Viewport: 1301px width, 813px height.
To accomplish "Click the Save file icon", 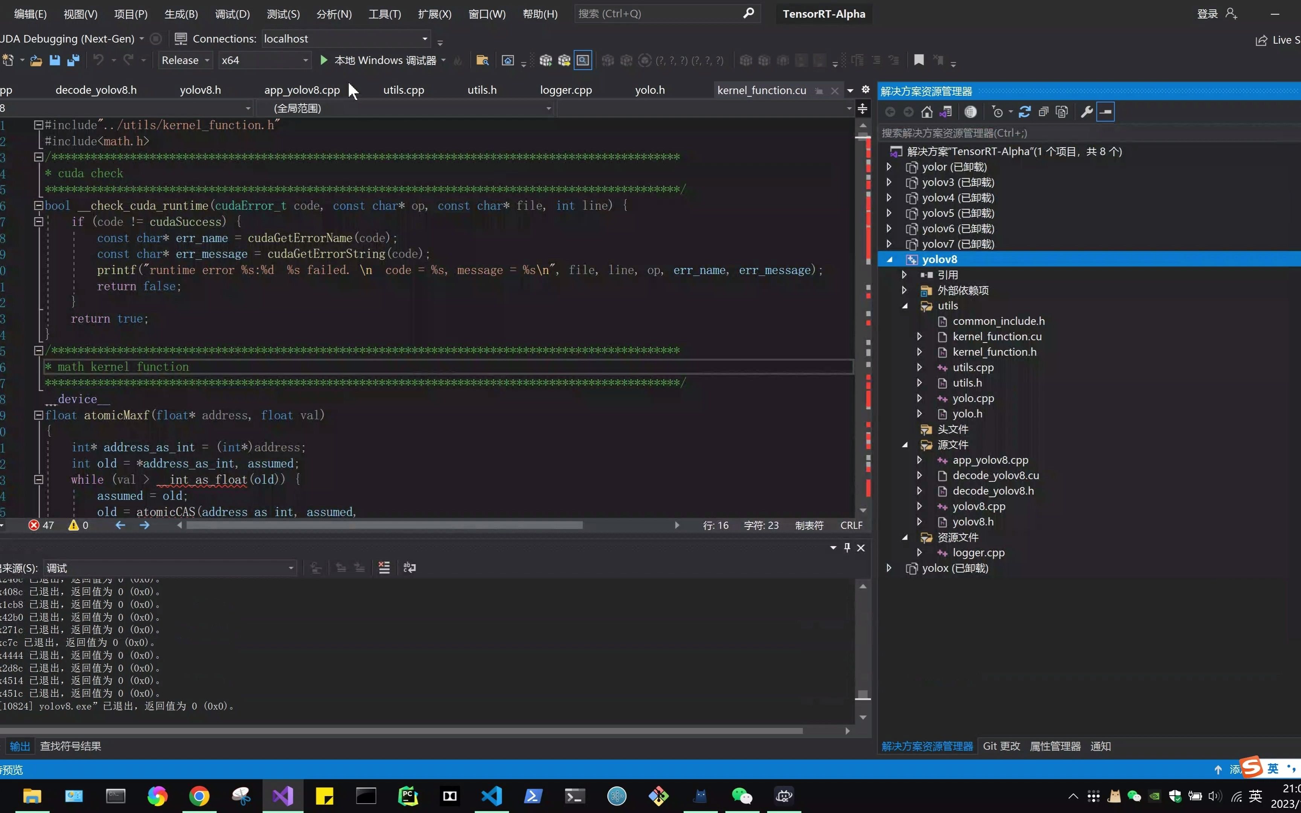I will [x=54, y=60].
